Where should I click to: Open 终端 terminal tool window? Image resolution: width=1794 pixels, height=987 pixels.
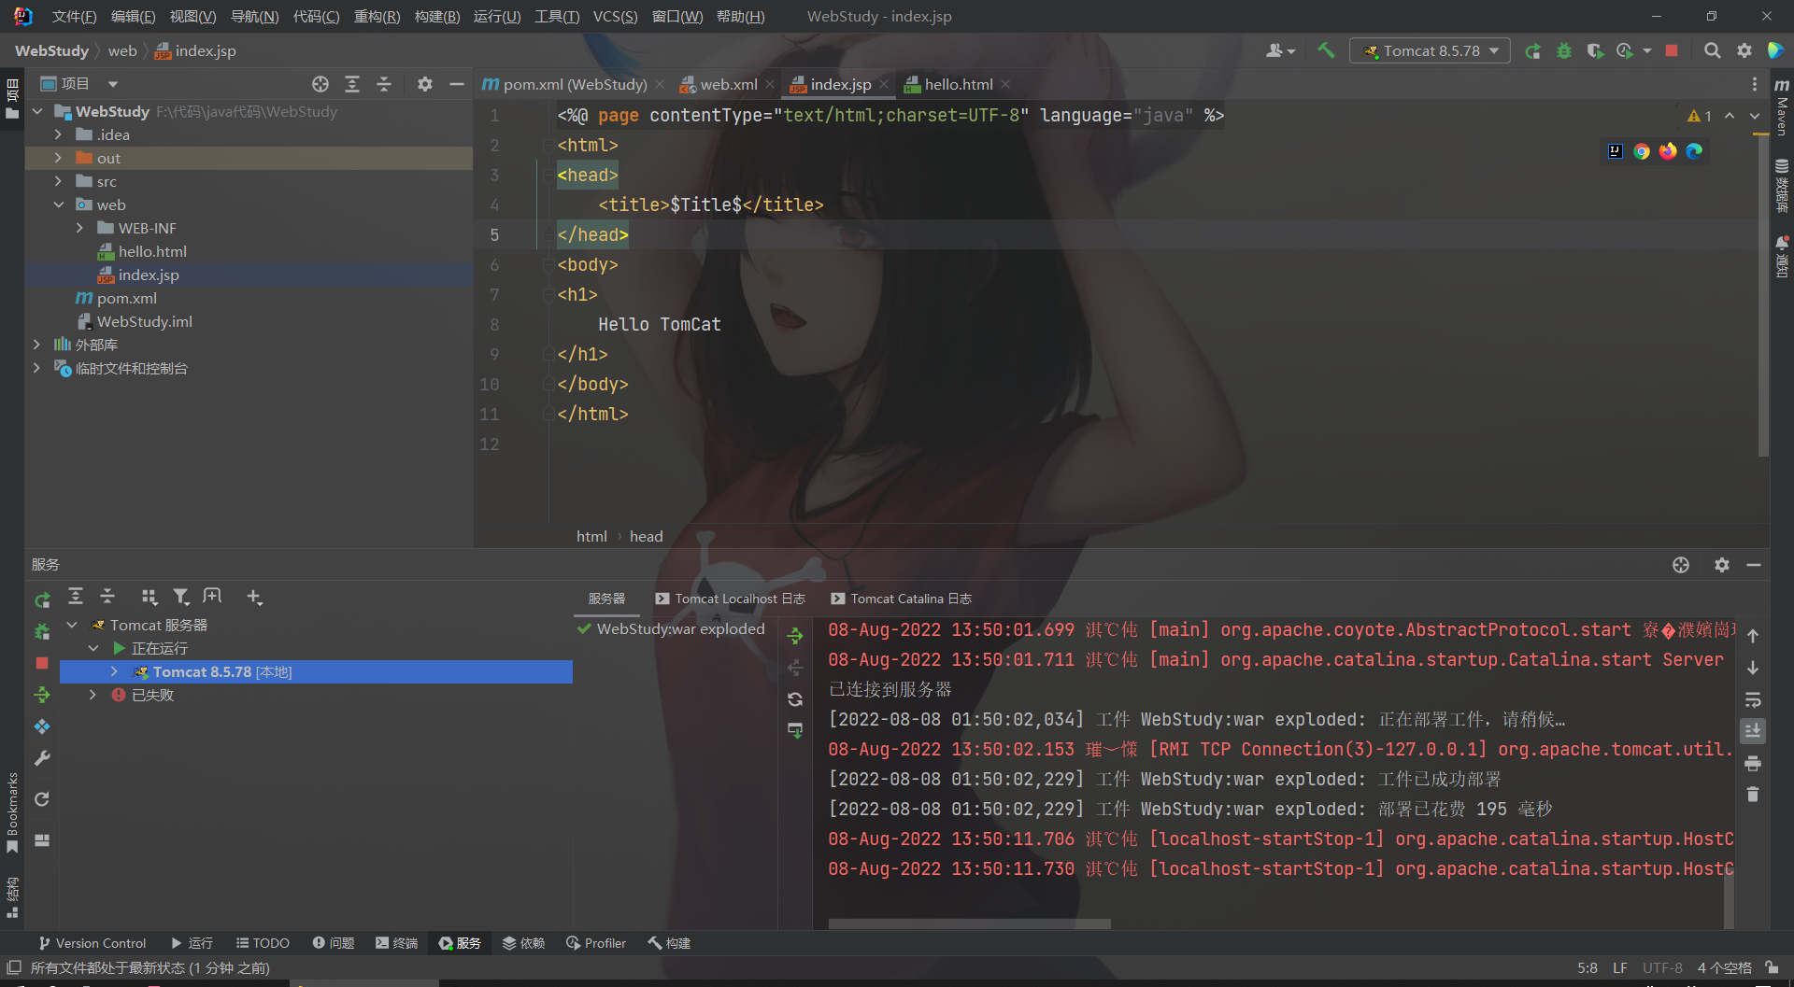coord(396,943)
